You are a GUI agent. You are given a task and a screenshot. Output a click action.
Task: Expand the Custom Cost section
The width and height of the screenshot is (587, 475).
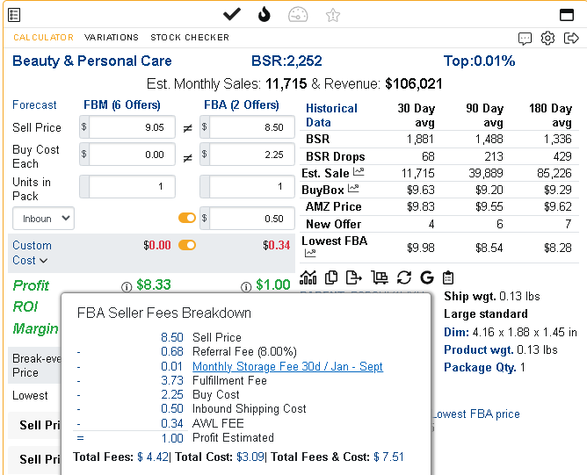pos(32,253)
